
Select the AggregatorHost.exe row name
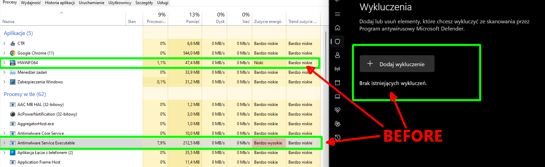(36, 124)
